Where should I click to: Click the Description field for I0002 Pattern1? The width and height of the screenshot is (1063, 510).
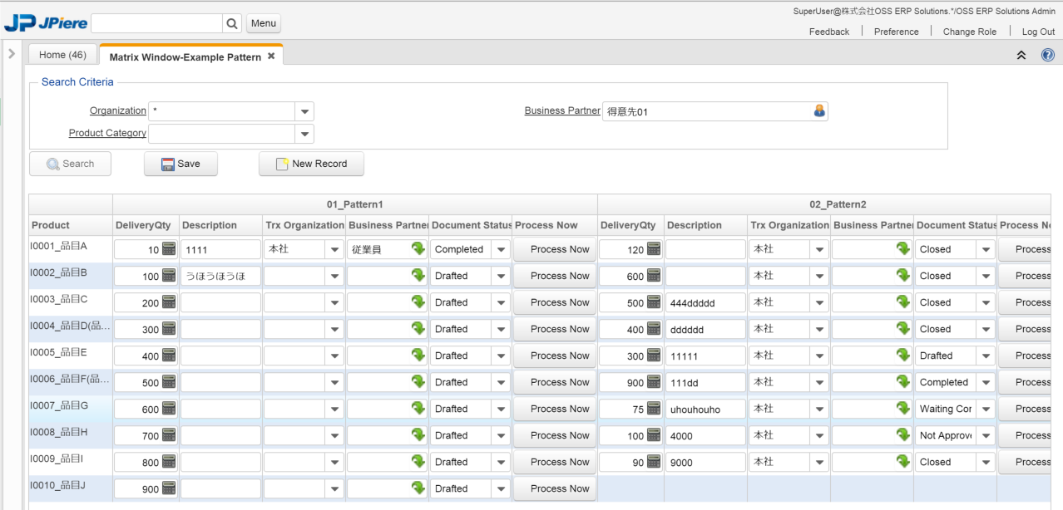[220, 276]
